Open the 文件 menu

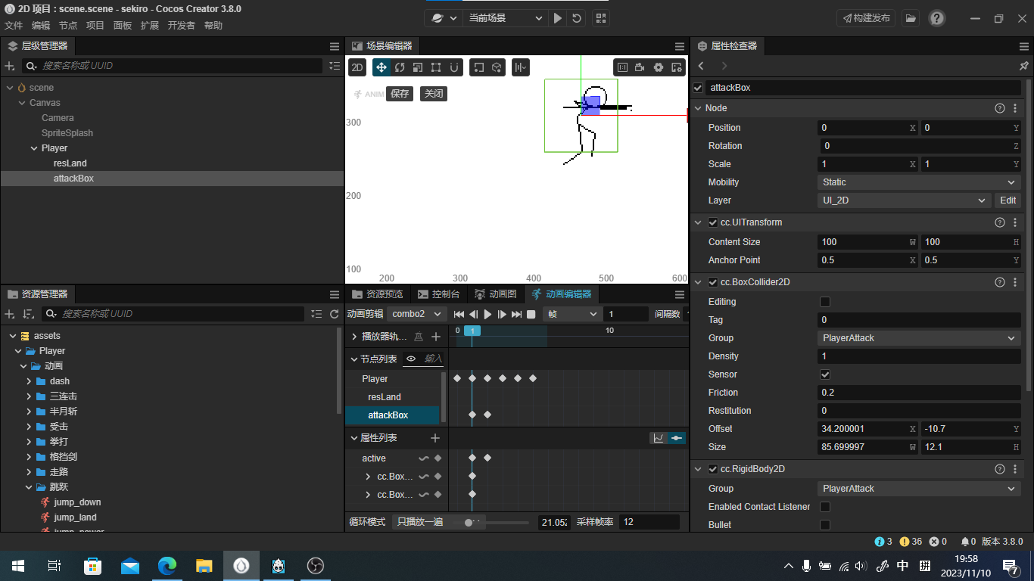point(14,26)
